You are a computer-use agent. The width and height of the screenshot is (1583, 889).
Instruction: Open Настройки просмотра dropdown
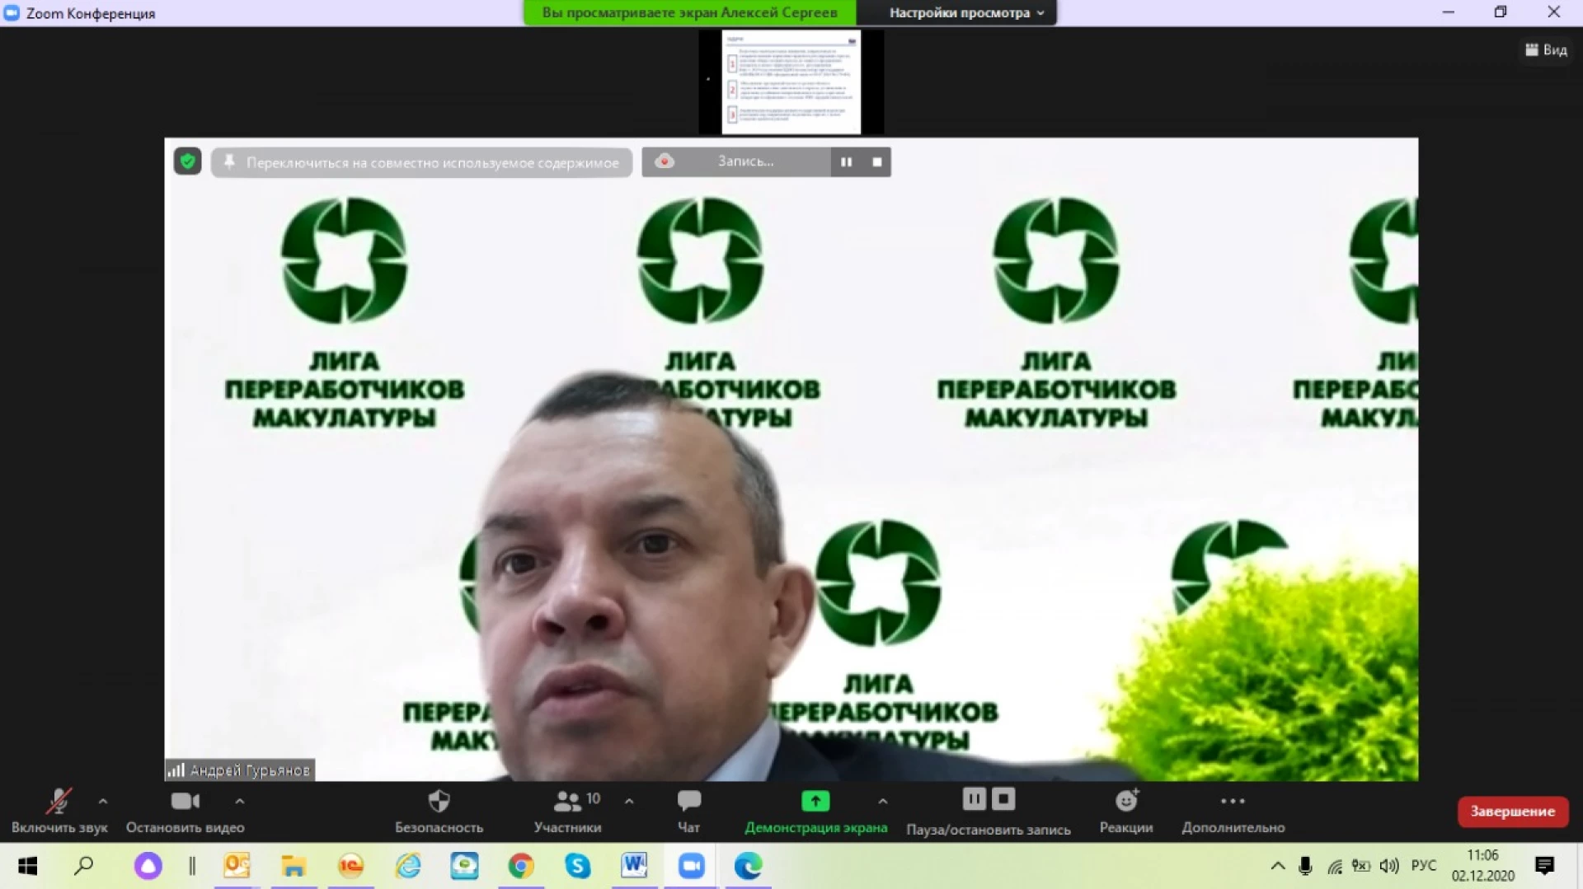pyautogui.click(x=966, y=12)
